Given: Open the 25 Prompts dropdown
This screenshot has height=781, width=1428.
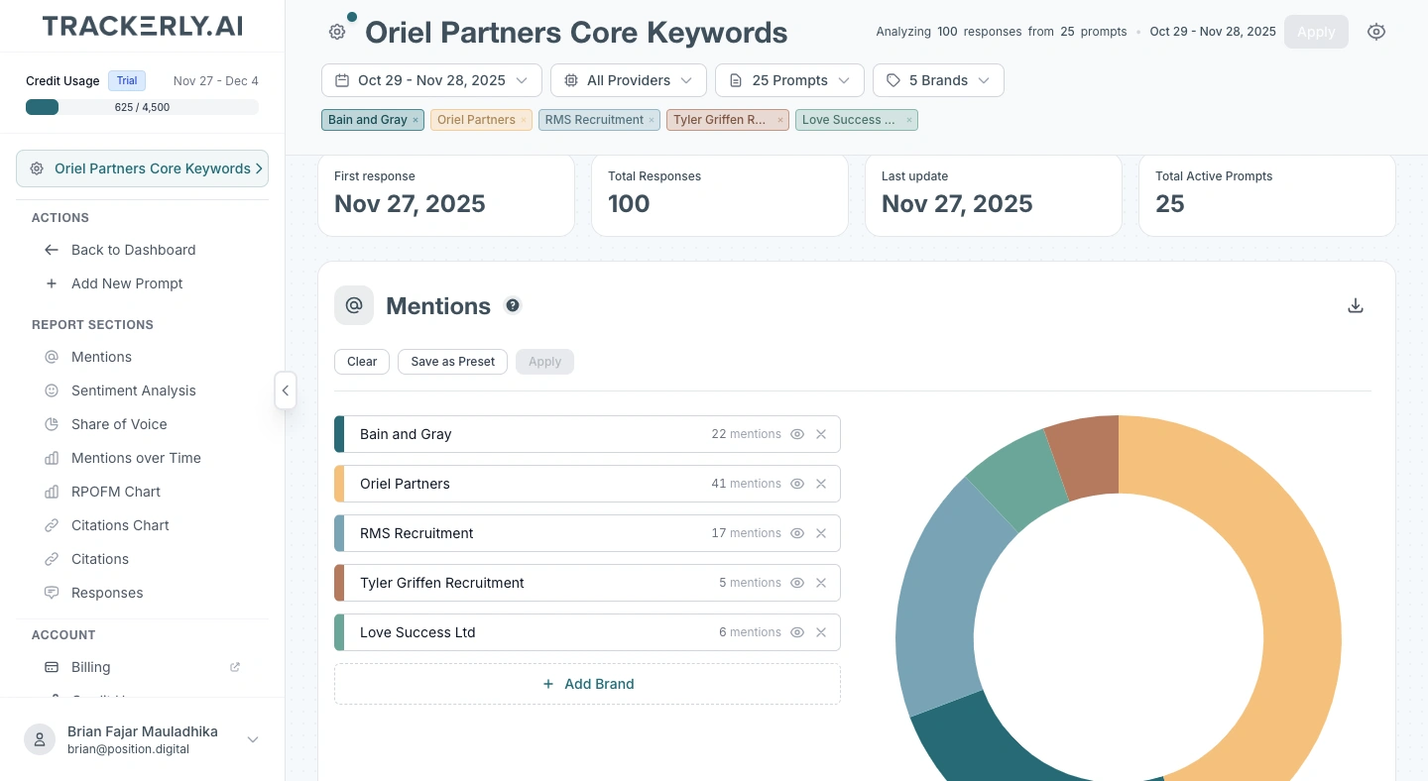Looking at the screenshot, I should tap(789, 80).
